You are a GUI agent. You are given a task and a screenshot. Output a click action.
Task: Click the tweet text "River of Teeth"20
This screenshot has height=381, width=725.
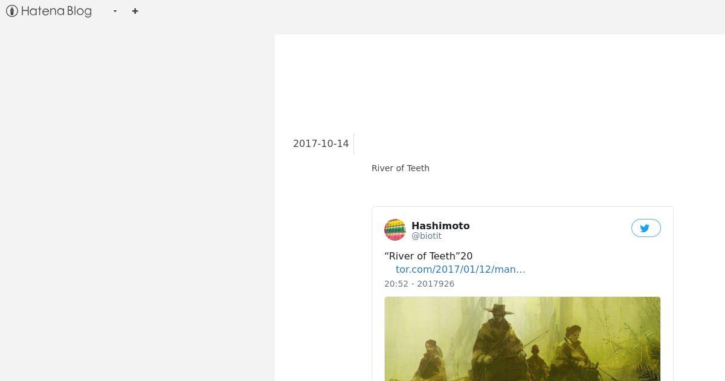(x=428, y=256)
